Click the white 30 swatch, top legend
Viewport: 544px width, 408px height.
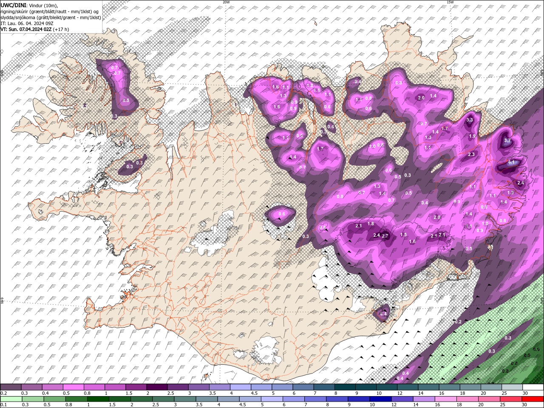[x=533, y=387]
